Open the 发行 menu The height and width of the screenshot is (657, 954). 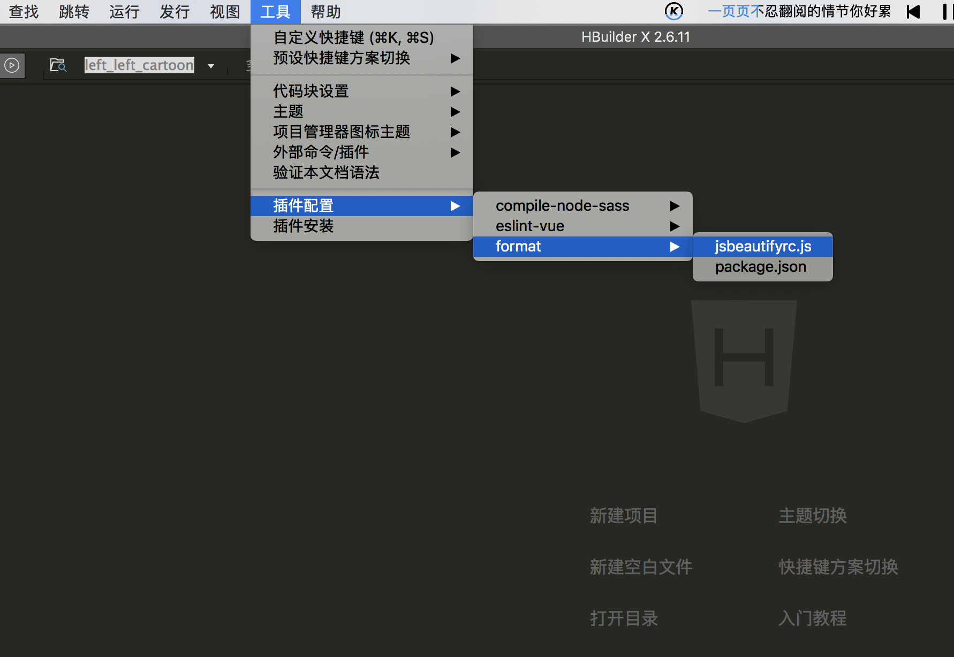175,12
